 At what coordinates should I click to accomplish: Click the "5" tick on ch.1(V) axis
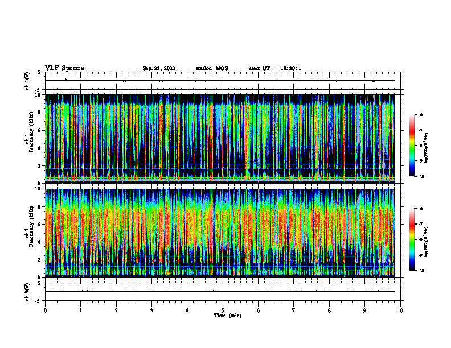[39, 72]
